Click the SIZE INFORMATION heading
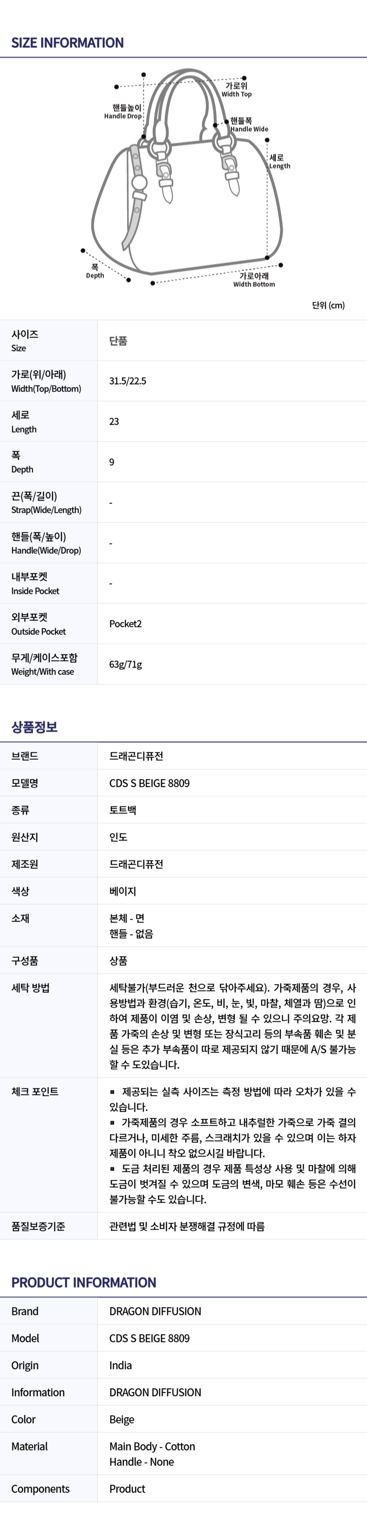The image size is (367, 1533). 67,43
